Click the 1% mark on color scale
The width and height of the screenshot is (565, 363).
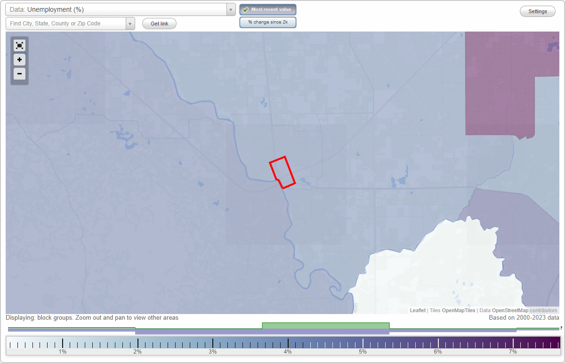[62, 352]
